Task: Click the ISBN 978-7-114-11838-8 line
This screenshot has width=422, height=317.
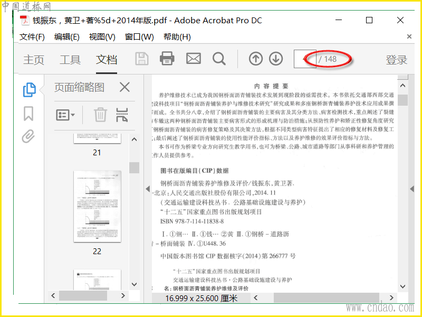Action: point(192,221)
